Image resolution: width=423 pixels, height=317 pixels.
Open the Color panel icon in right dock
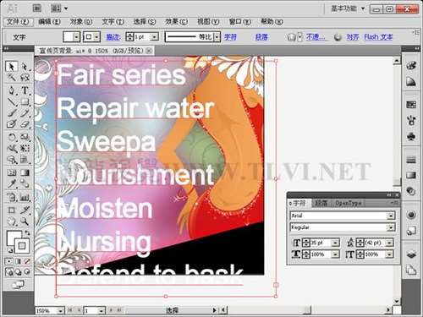[411, 66]
